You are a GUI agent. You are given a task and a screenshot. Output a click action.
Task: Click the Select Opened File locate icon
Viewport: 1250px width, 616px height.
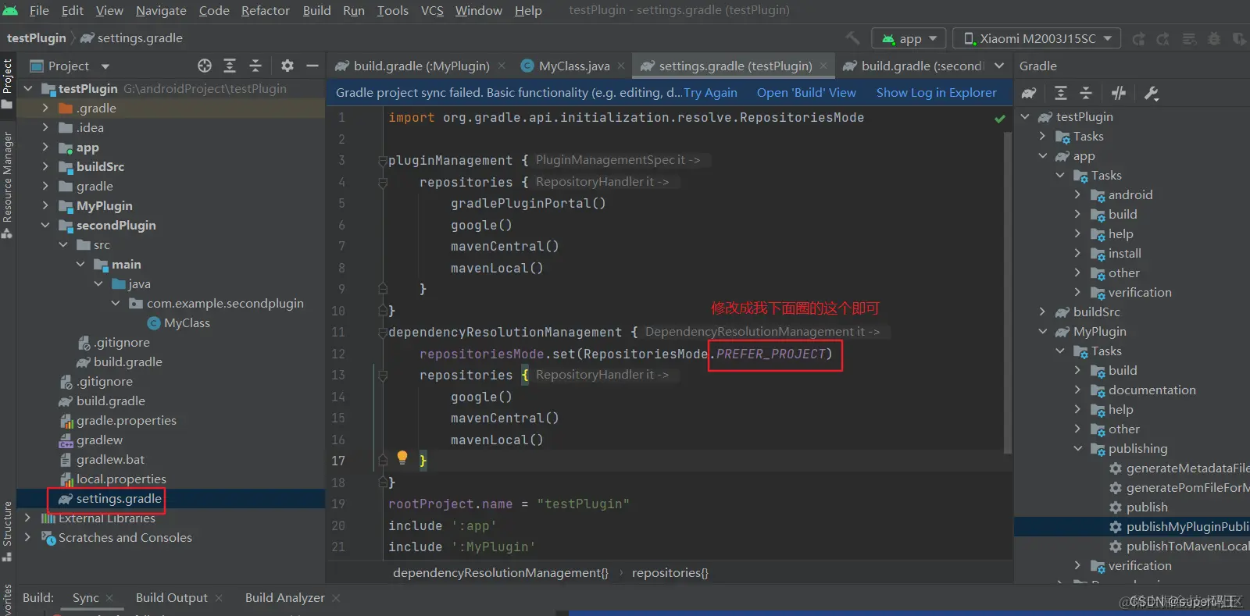click(205, 66)
